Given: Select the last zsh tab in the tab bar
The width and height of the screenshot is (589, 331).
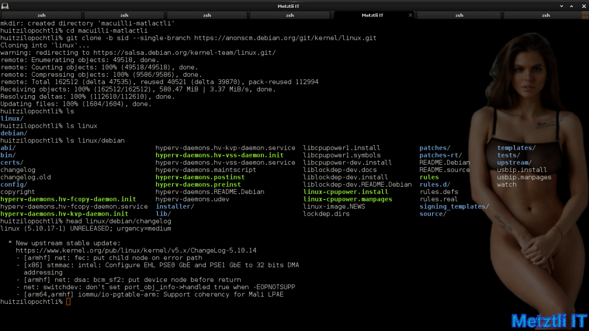Looking at the screenshot, I should [546, 15].
